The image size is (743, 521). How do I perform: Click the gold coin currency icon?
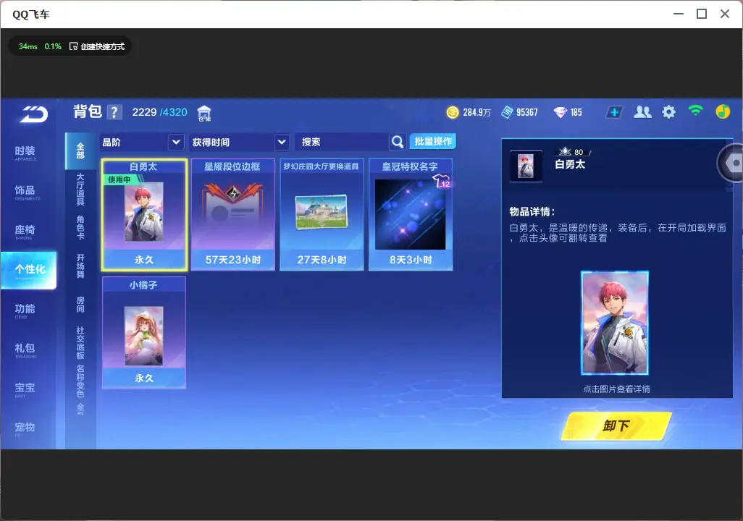pos(453,112)
